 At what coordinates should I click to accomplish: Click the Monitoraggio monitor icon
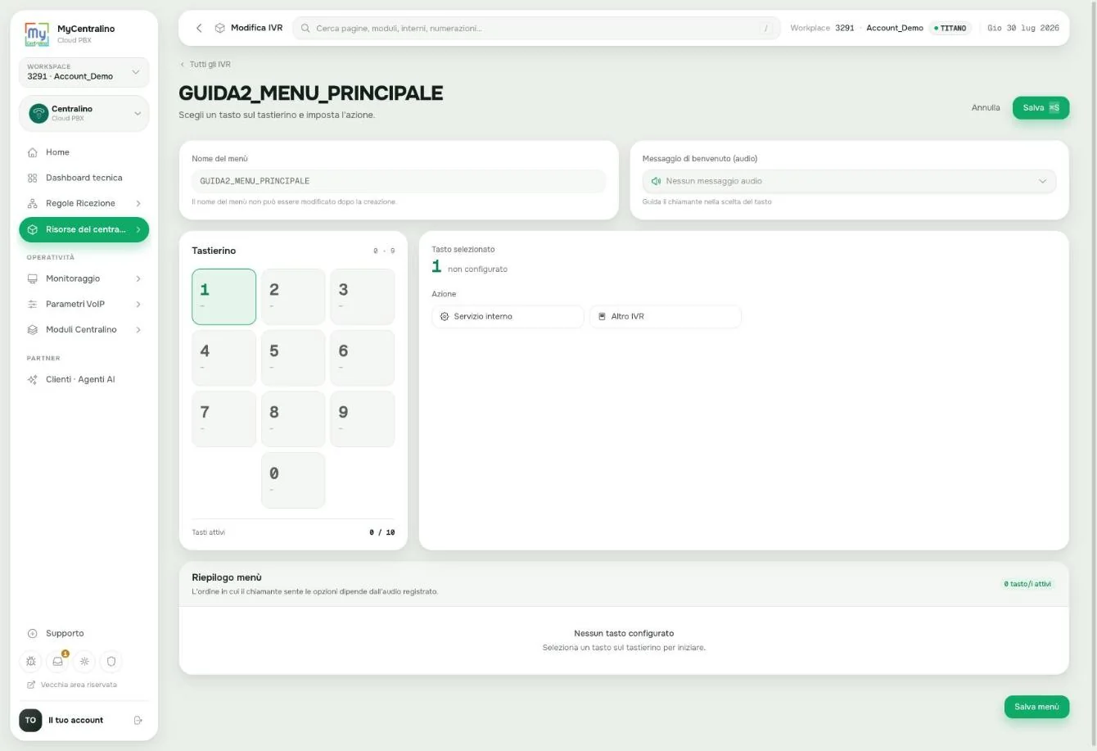(33, 278)
